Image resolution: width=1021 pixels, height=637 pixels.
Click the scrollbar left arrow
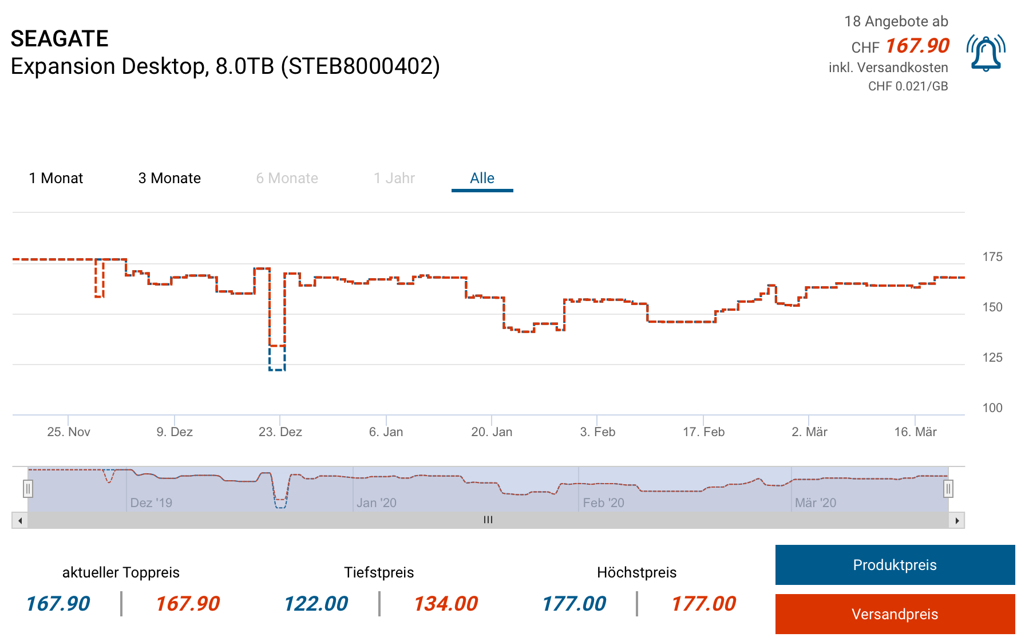[20, 520]
